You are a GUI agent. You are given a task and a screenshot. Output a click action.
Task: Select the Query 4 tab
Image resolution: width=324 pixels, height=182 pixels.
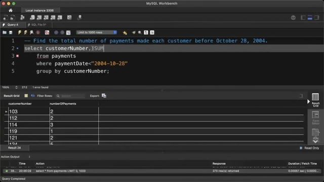[x=13, y=25]
